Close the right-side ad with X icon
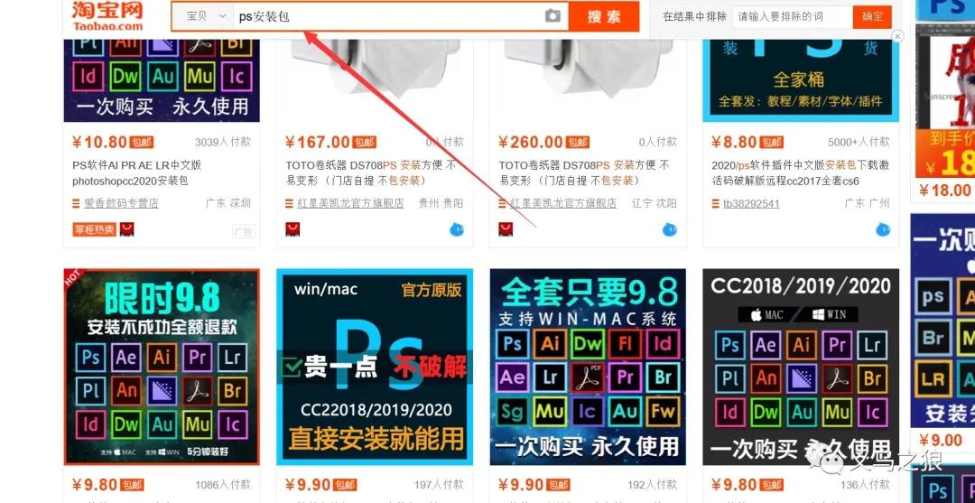Image resolution: width=975 pixels, height=503 pixels. click(897, 36)
